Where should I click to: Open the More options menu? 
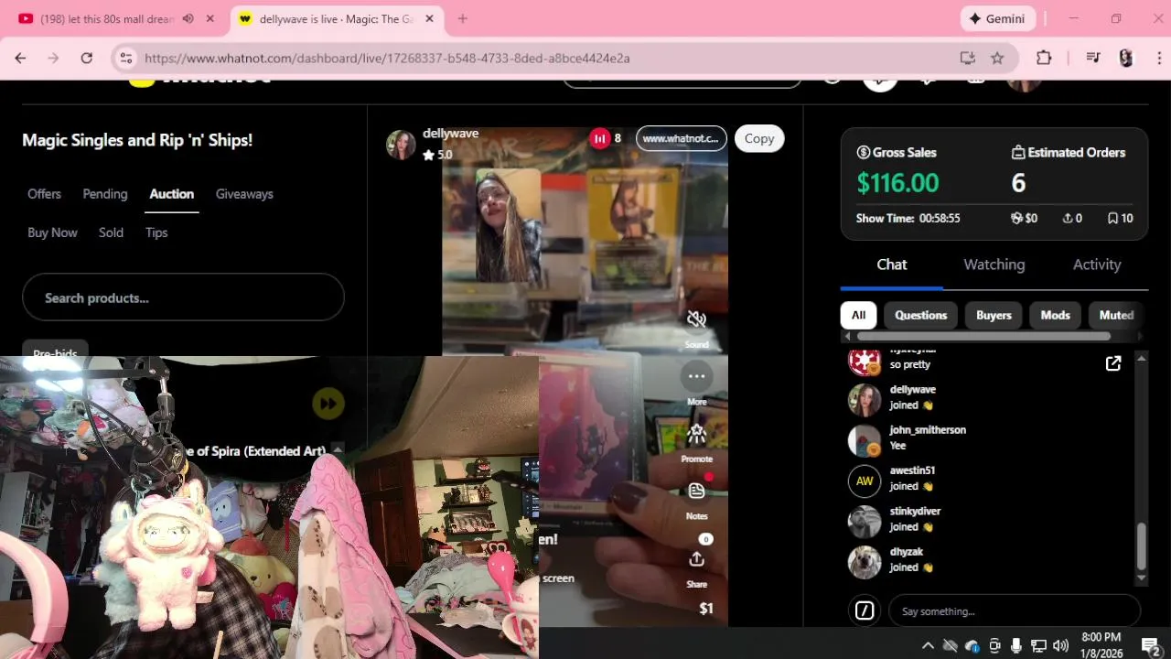(x=696, y=376)
